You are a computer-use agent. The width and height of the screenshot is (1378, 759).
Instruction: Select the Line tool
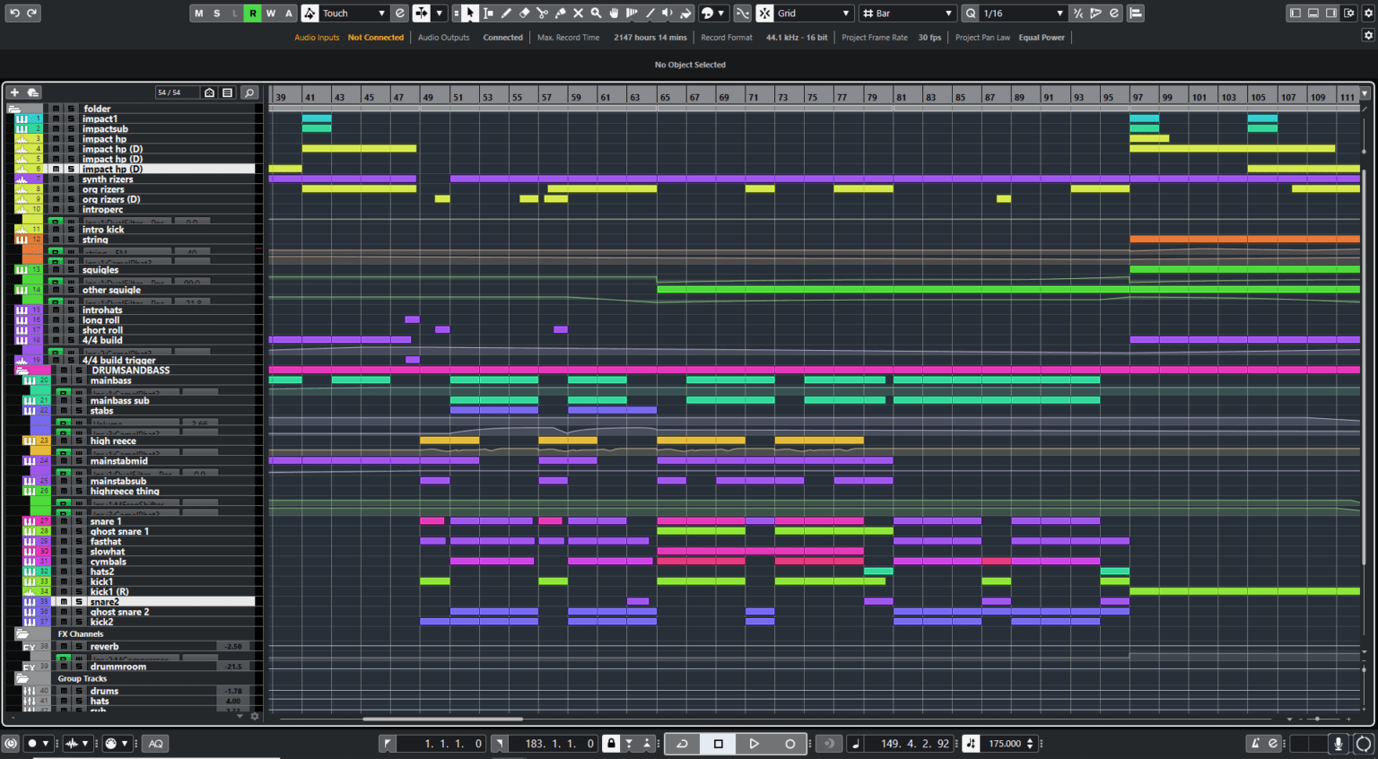pyautogui.click(x=650, y=13)
